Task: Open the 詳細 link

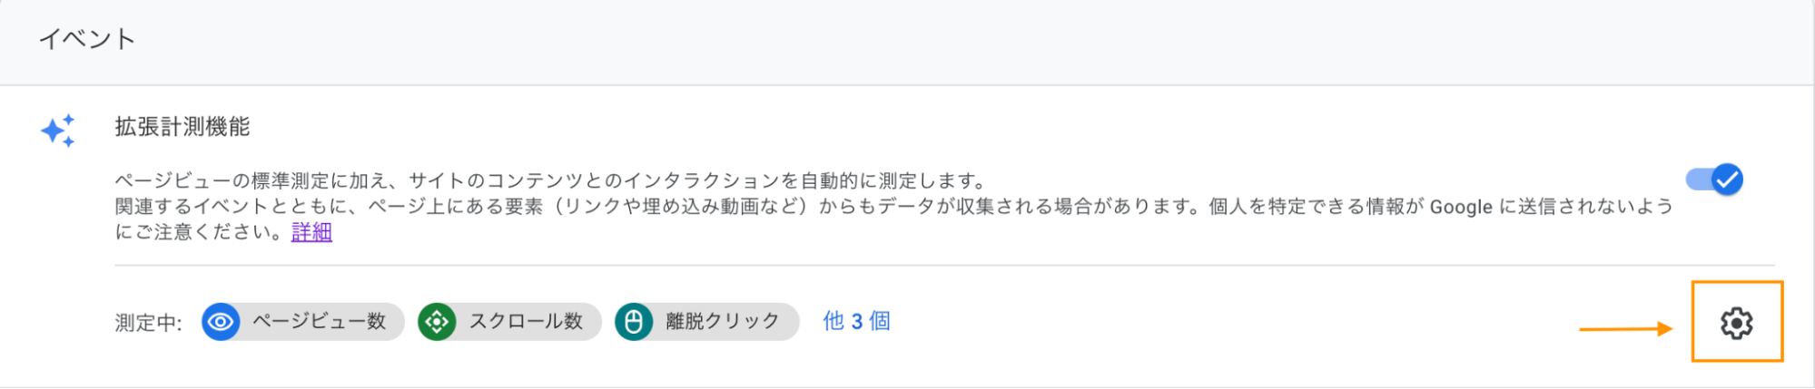Action: click(311, 232)
